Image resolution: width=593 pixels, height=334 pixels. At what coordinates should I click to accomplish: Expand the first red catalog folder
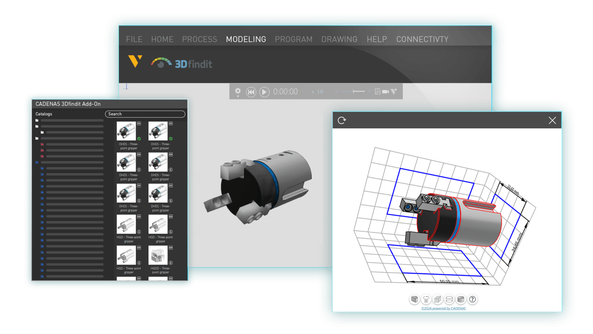click(x=42, y=144)
